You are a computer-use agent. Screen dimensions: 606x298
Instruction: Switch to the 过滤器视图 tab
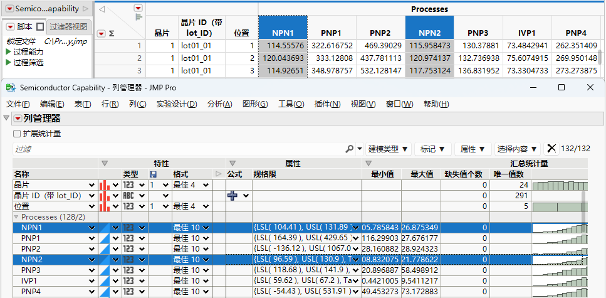coord(69,27)
